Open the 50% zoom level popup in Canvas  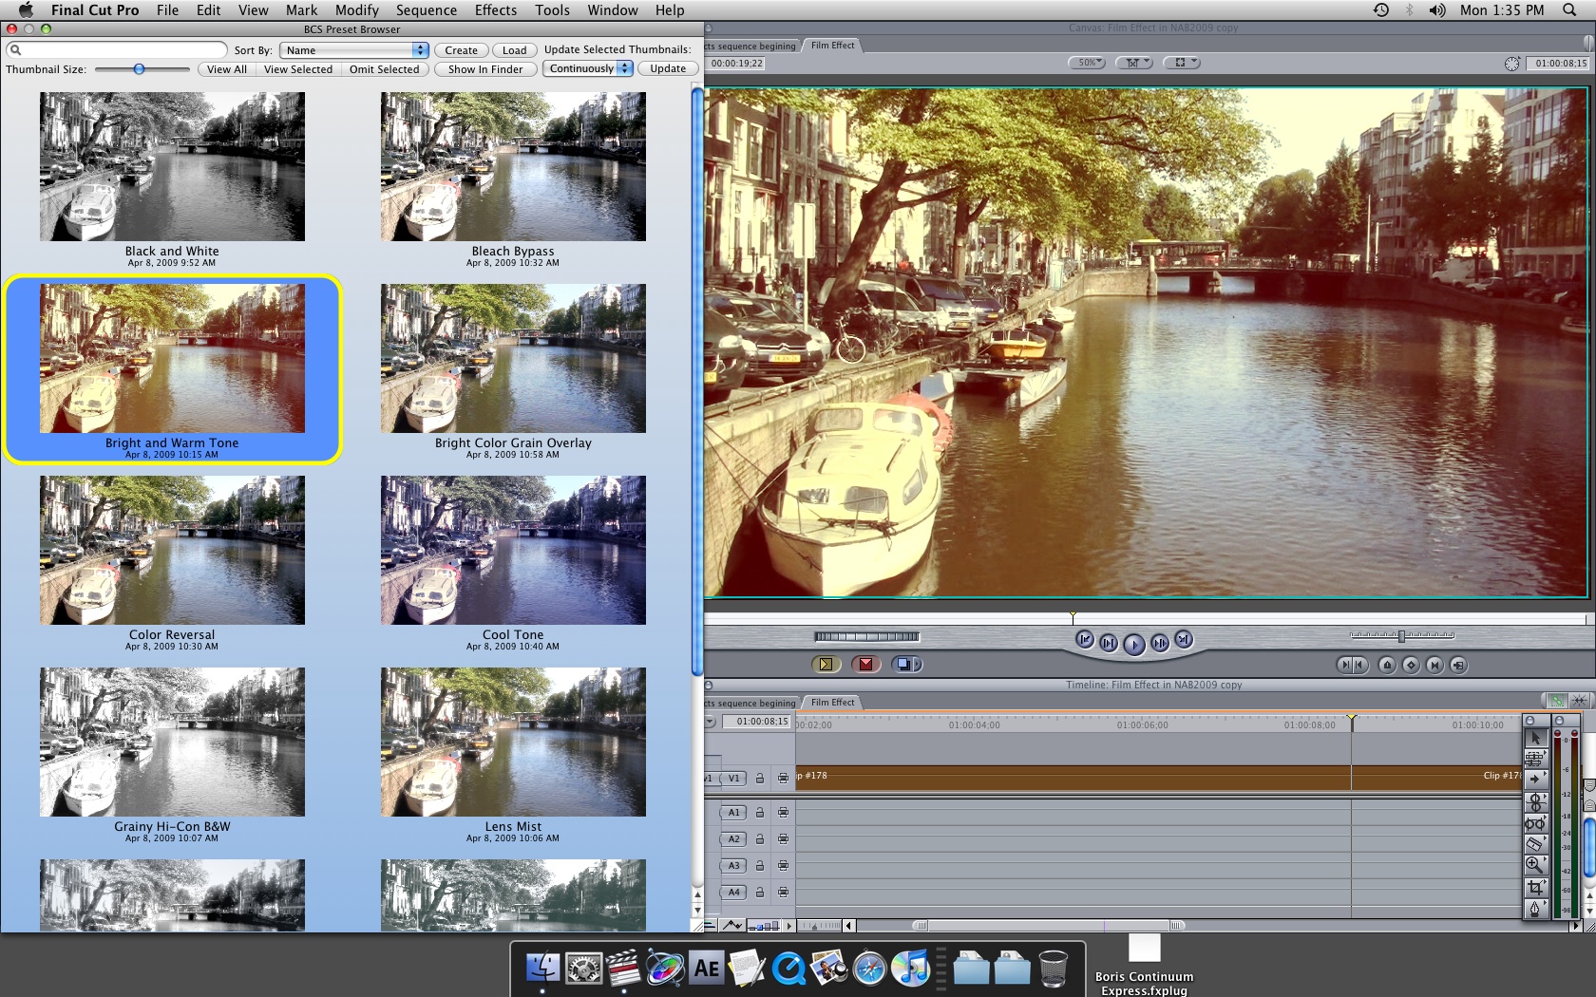click(x=1087, y=63)
